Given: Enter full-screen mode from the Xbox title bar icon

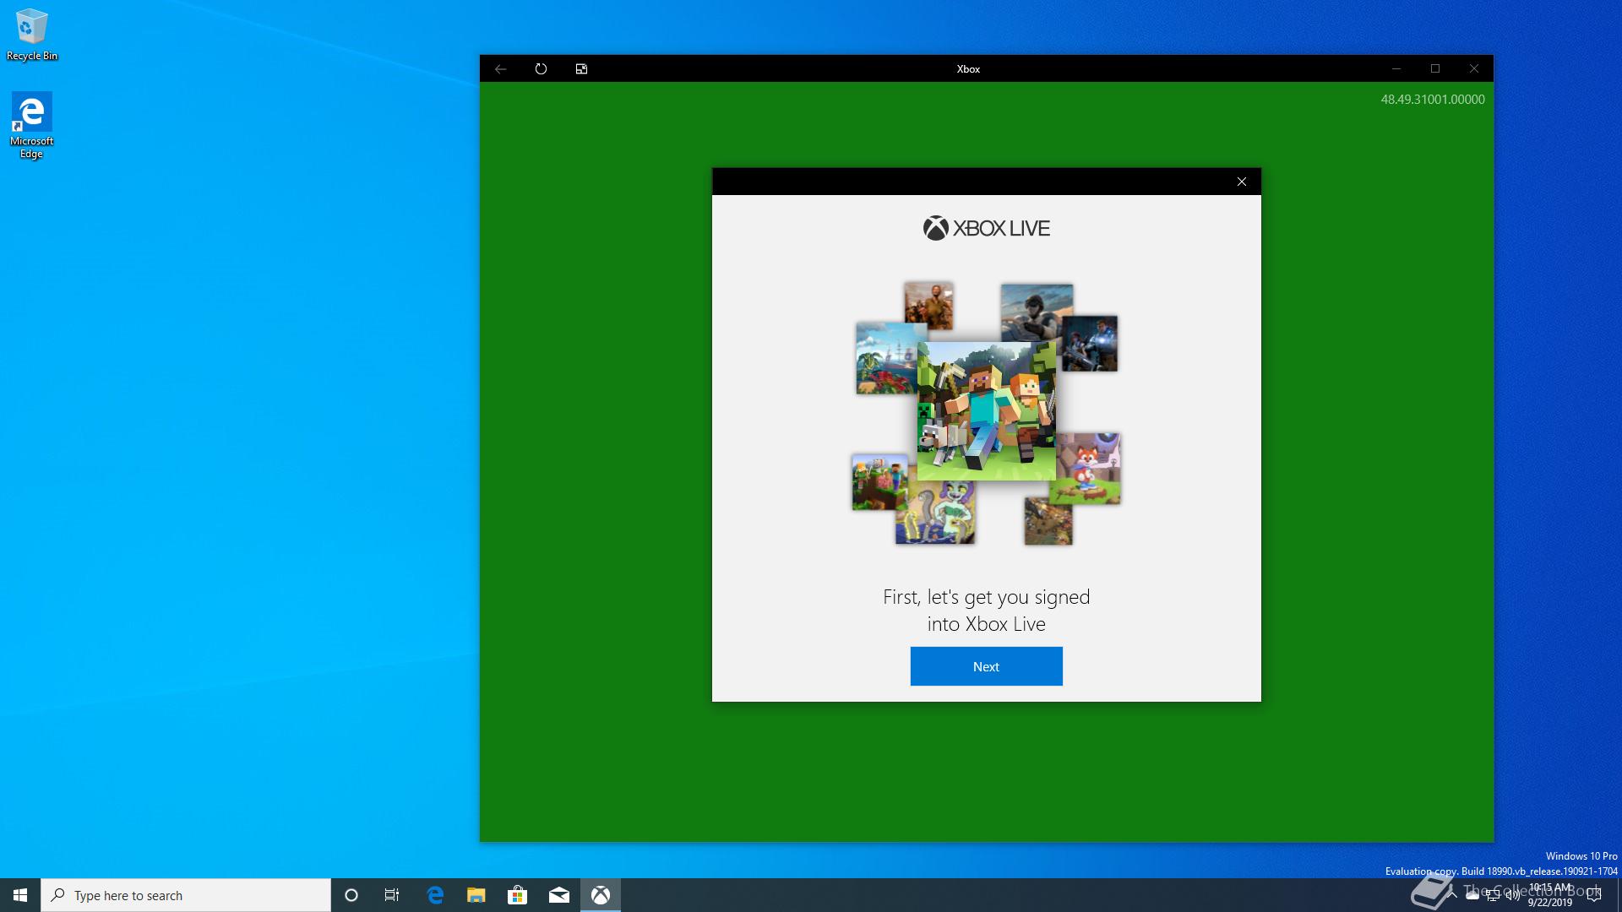Looking at the screenshot, I should (x=581, y=69).
